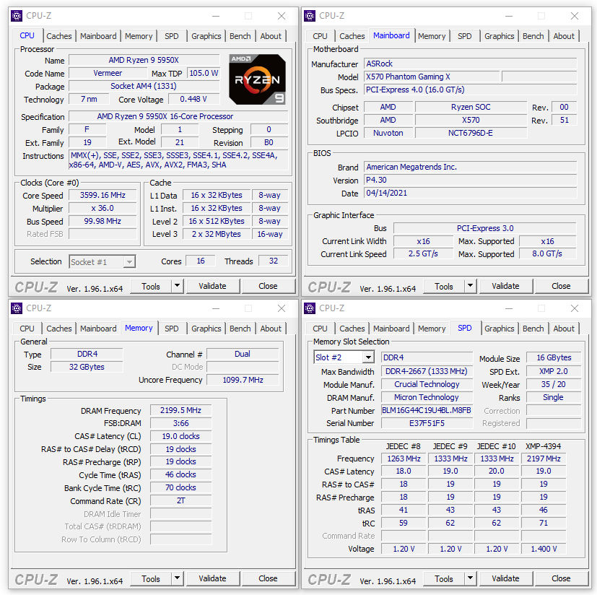Image resolution: width=597 pixels, height=595 pixels.
Task: Open the SPD tab in the Memory window
Action: pyautogui.click(x=171, y=329)
